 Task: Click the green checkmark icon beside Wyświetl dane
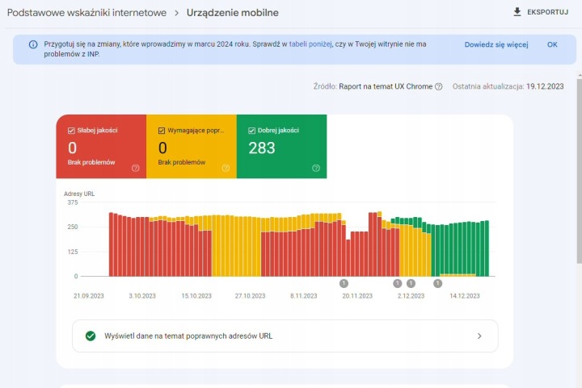pos(91,336)
